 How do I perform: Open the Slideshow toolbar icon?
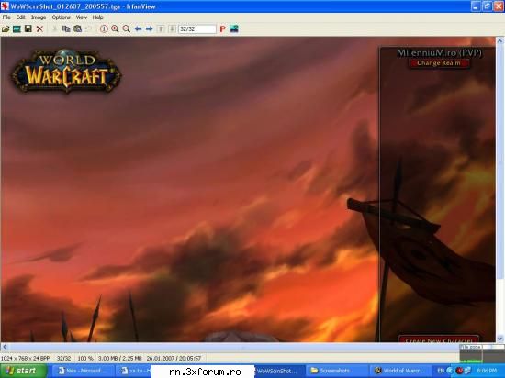click(x=17, y=29)
